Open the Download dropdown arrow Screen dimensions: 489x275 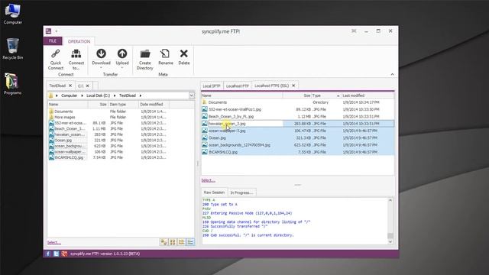101,68
